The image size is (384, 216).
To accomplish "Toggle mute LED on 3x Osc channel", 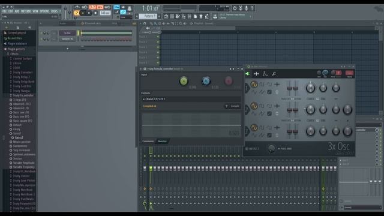I will click(41, 33).
